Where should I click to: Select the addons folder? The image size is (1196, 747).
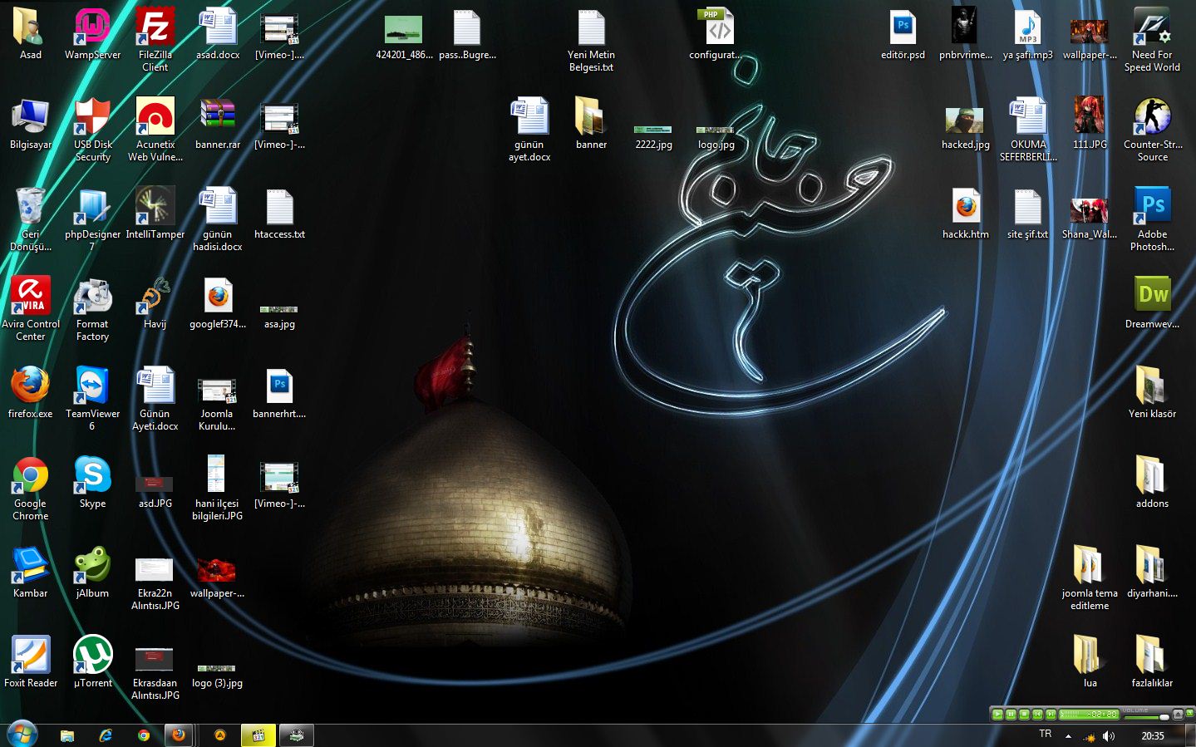click(1152, 483)
